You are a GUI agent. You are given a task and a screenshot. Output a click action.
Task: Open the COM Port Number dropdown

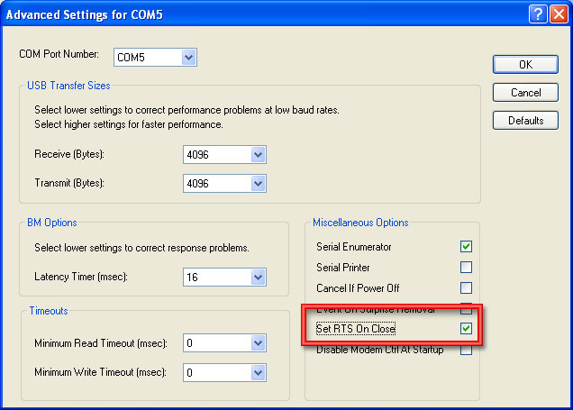tap(188, 58)
